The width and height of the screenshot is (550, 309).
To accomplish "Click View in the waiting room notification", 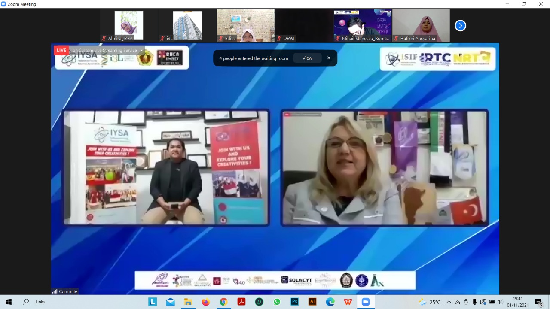I will (x=307, y=58).
